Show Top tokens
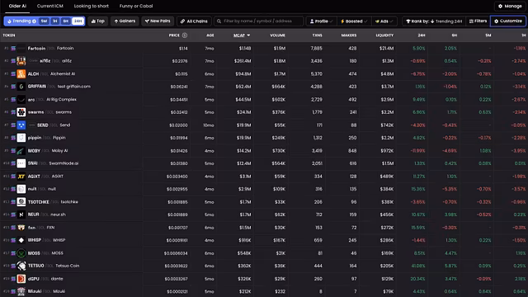Image resolution: width=528 pixels, height=297 pixels. [x=98, y=21]
